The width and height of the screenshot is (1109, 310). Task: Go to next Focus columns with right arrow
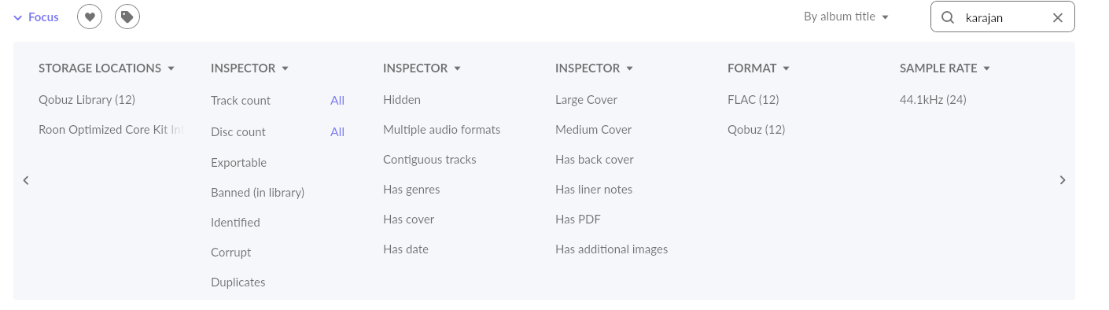pyautogui.click(x=1063, y=180)
